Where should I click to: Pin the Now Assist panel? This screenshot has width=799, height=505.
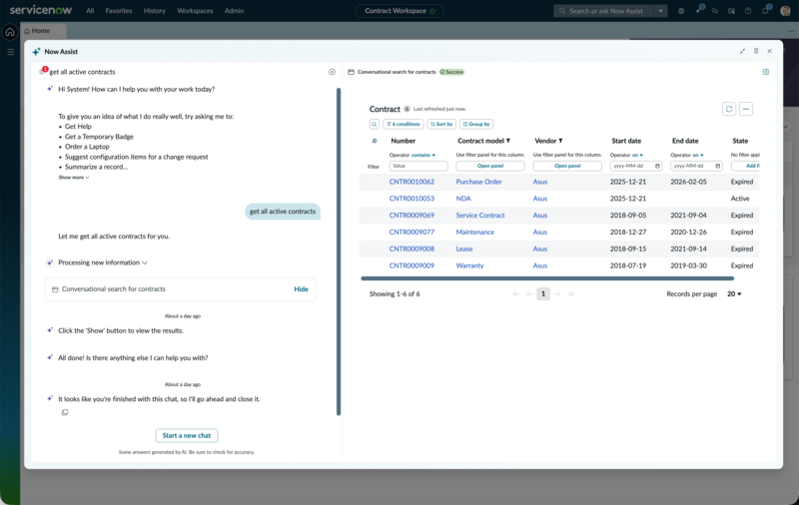[x=756, y=51]
